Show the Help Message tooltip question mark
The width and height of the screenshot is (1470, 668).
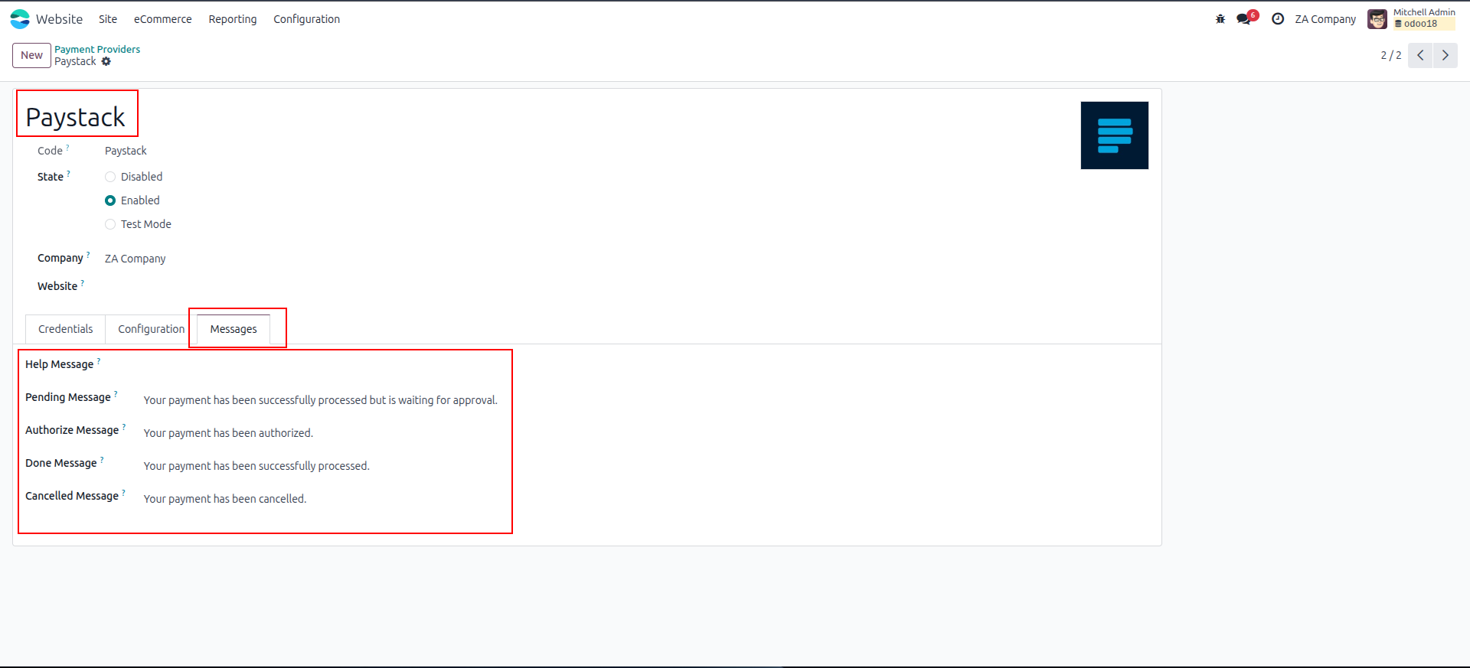coord(99,360)
